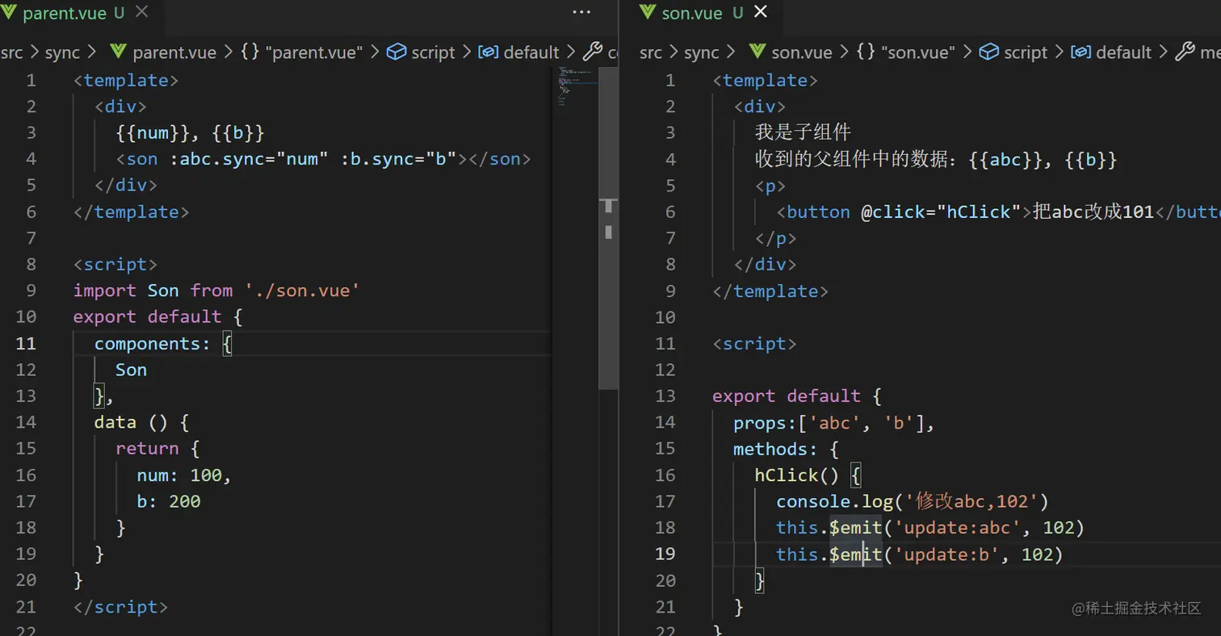Click '</script>' closing tag in parent.vue
This screenshot has height=636, width=1221.
pyautogui.click(x=120, y=607)
